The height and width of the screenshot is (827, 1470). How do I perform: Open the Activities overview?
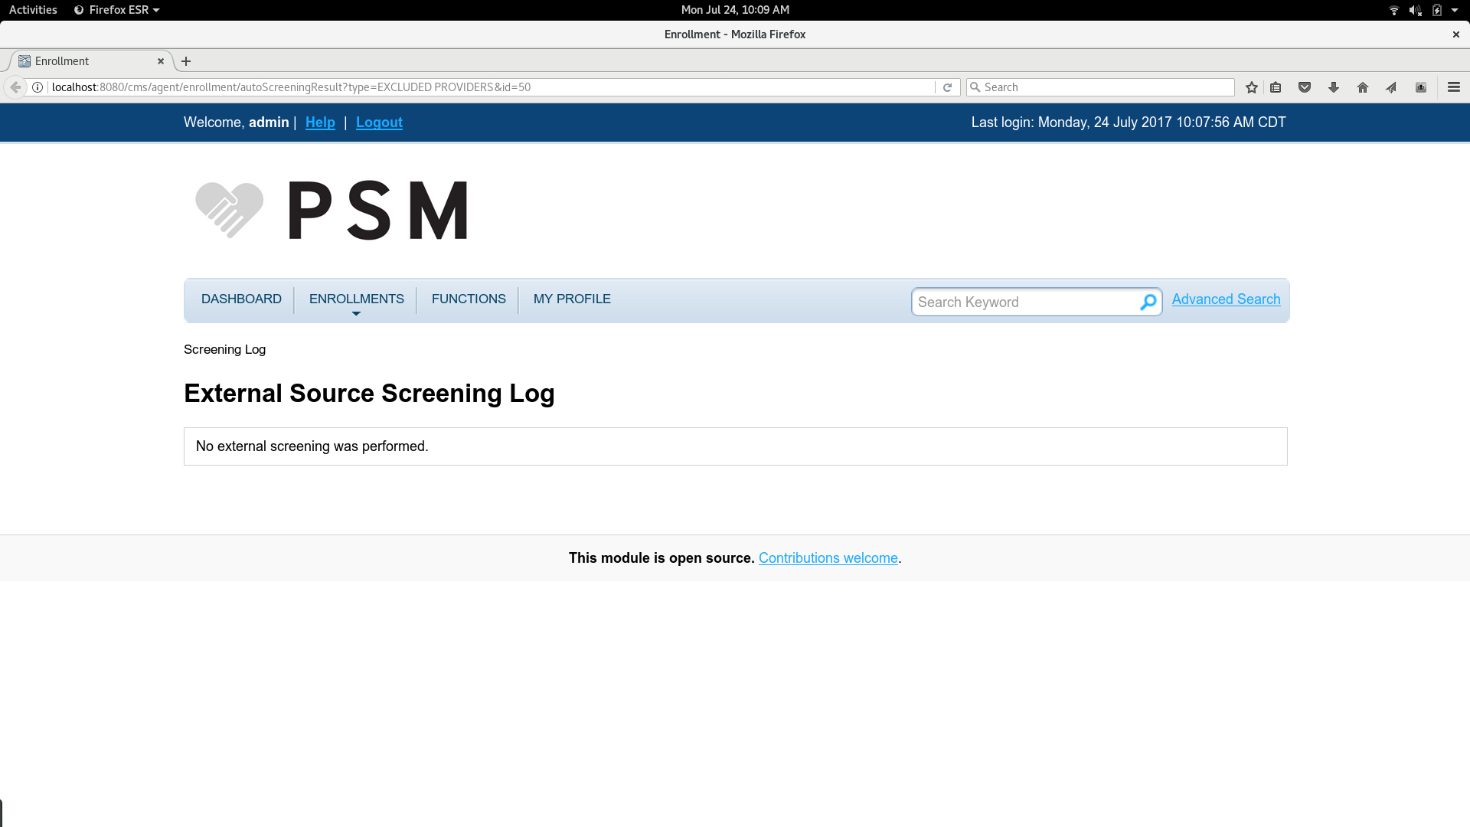click(x=32, y=10)
